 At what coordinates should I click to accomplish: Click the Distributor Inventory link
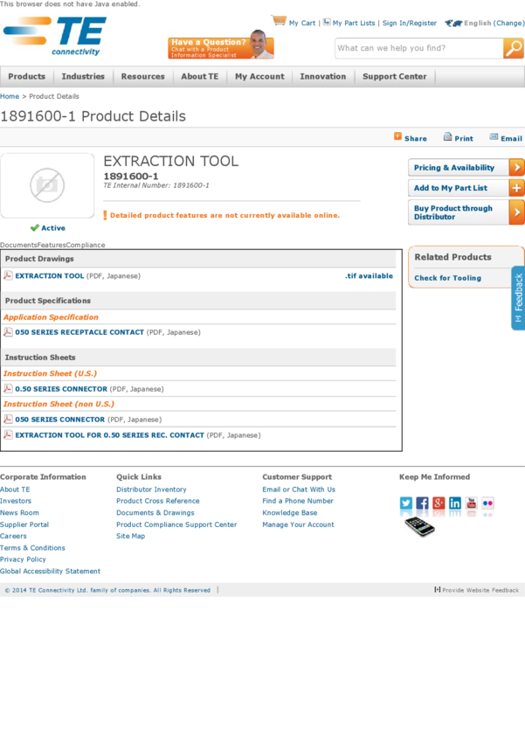151,489
